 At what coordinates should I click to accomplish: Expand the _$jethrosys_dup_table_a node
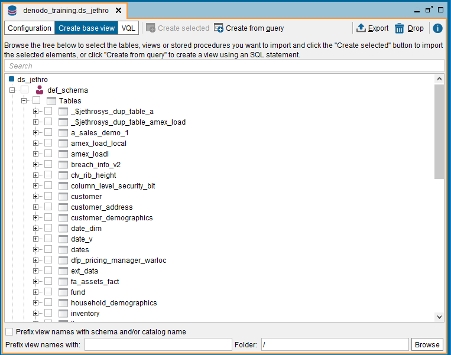tap(35, 111)
